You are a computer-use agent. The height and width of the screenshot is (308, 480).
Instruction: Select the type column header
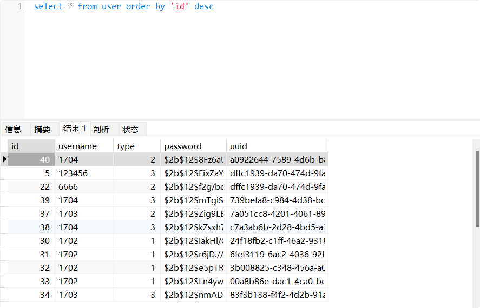point(137,146)
